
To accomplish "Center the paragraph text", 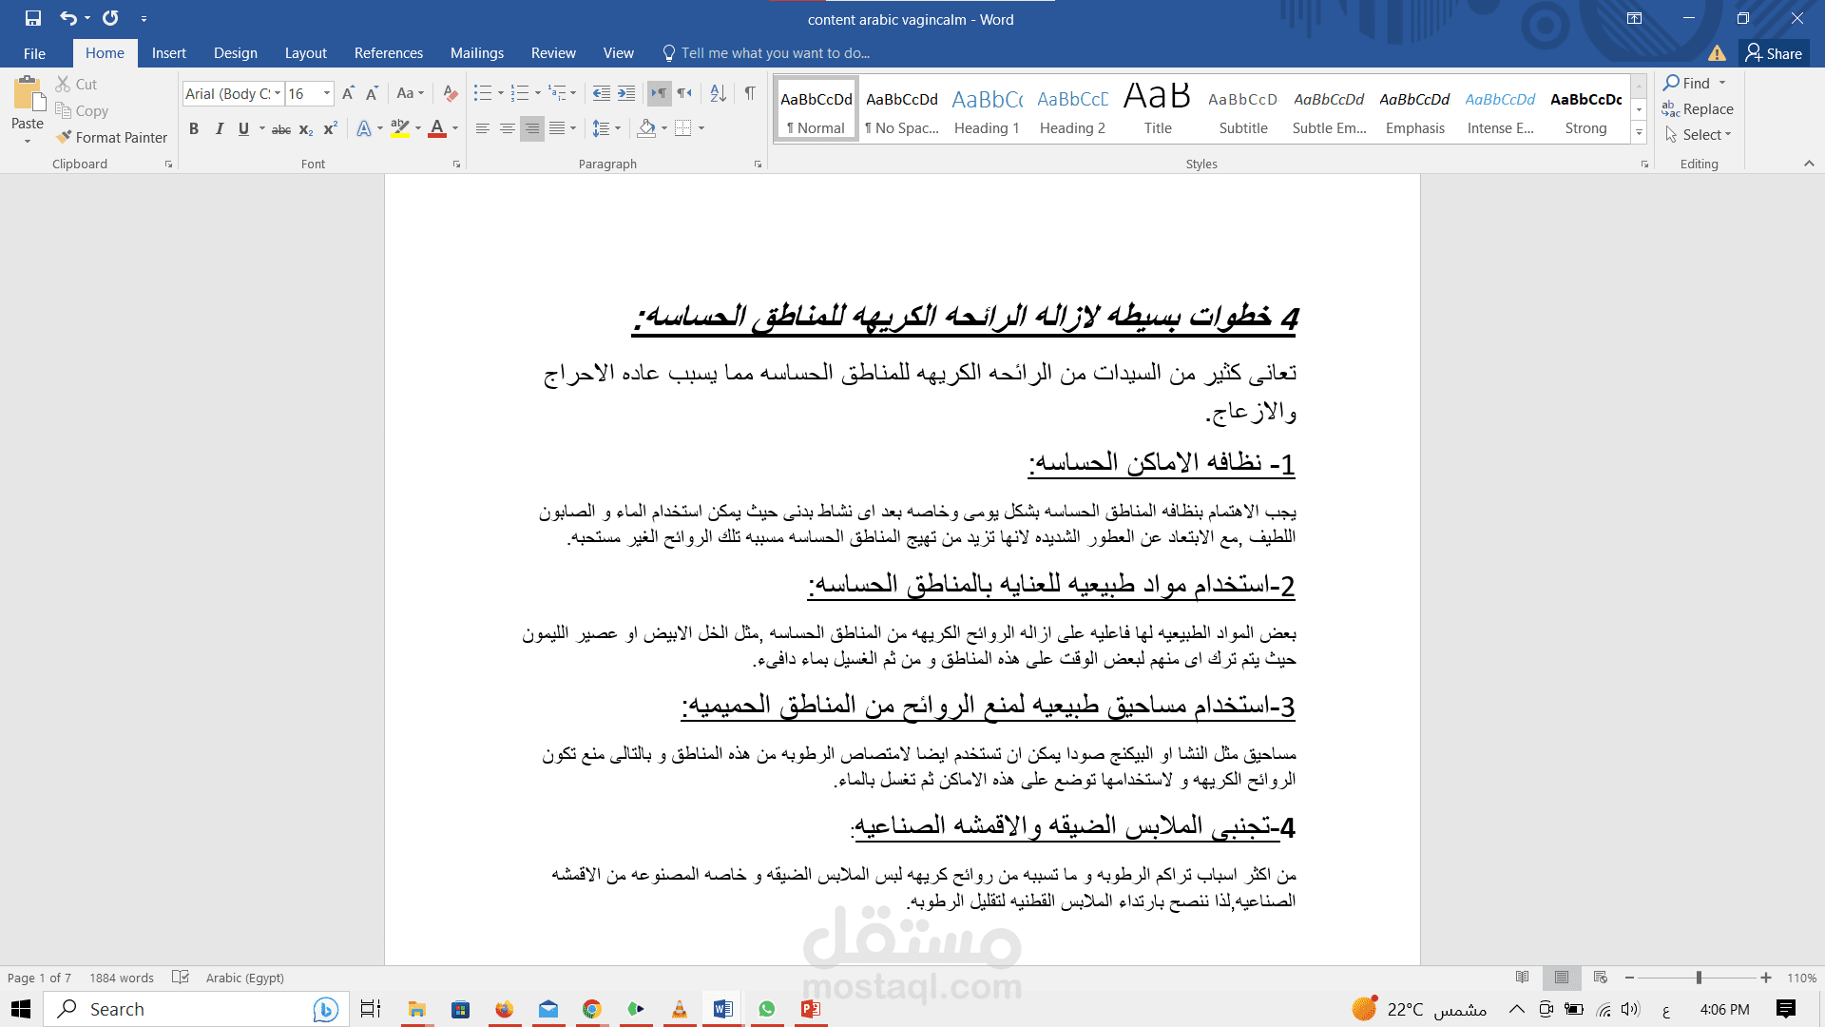I will point(508,128).
